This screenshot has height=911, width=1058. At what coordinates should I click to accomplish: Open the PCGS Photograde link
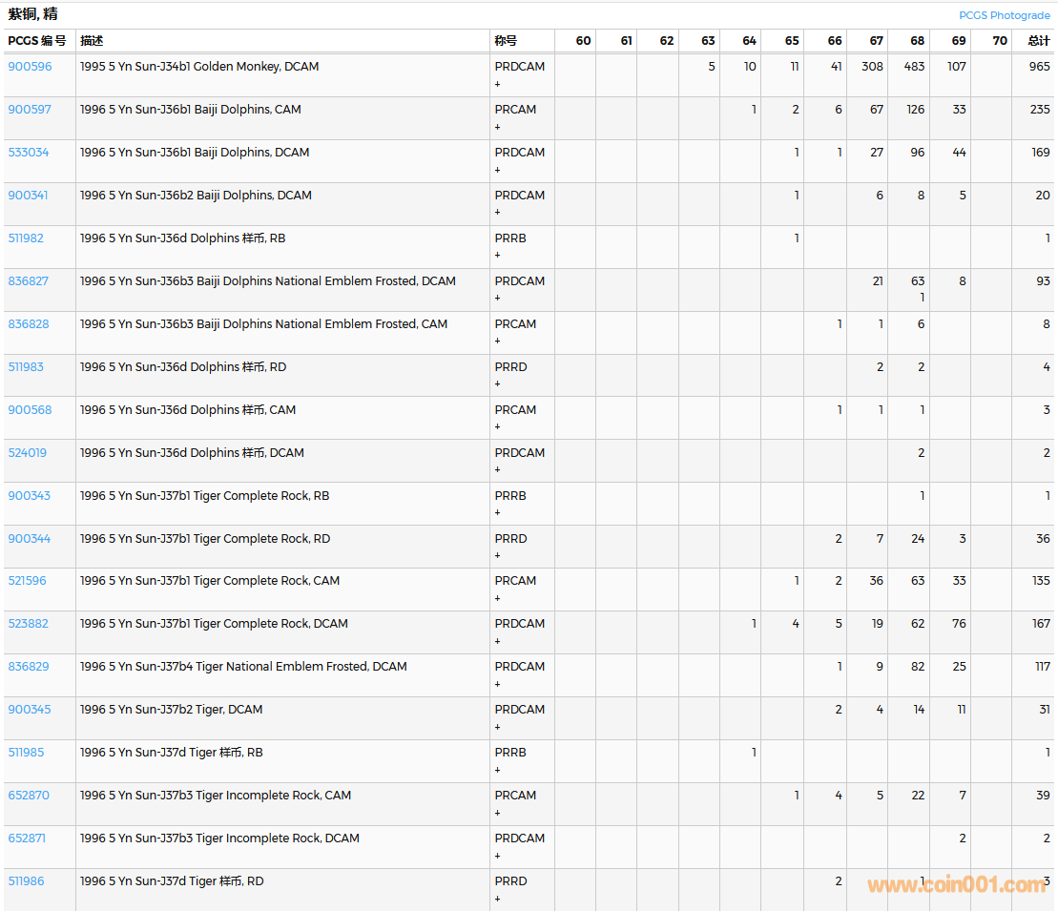point(1004,15)
